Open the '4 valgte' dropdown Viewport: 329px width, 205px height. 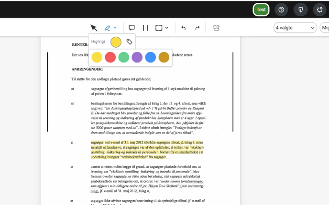coord(295,28)
